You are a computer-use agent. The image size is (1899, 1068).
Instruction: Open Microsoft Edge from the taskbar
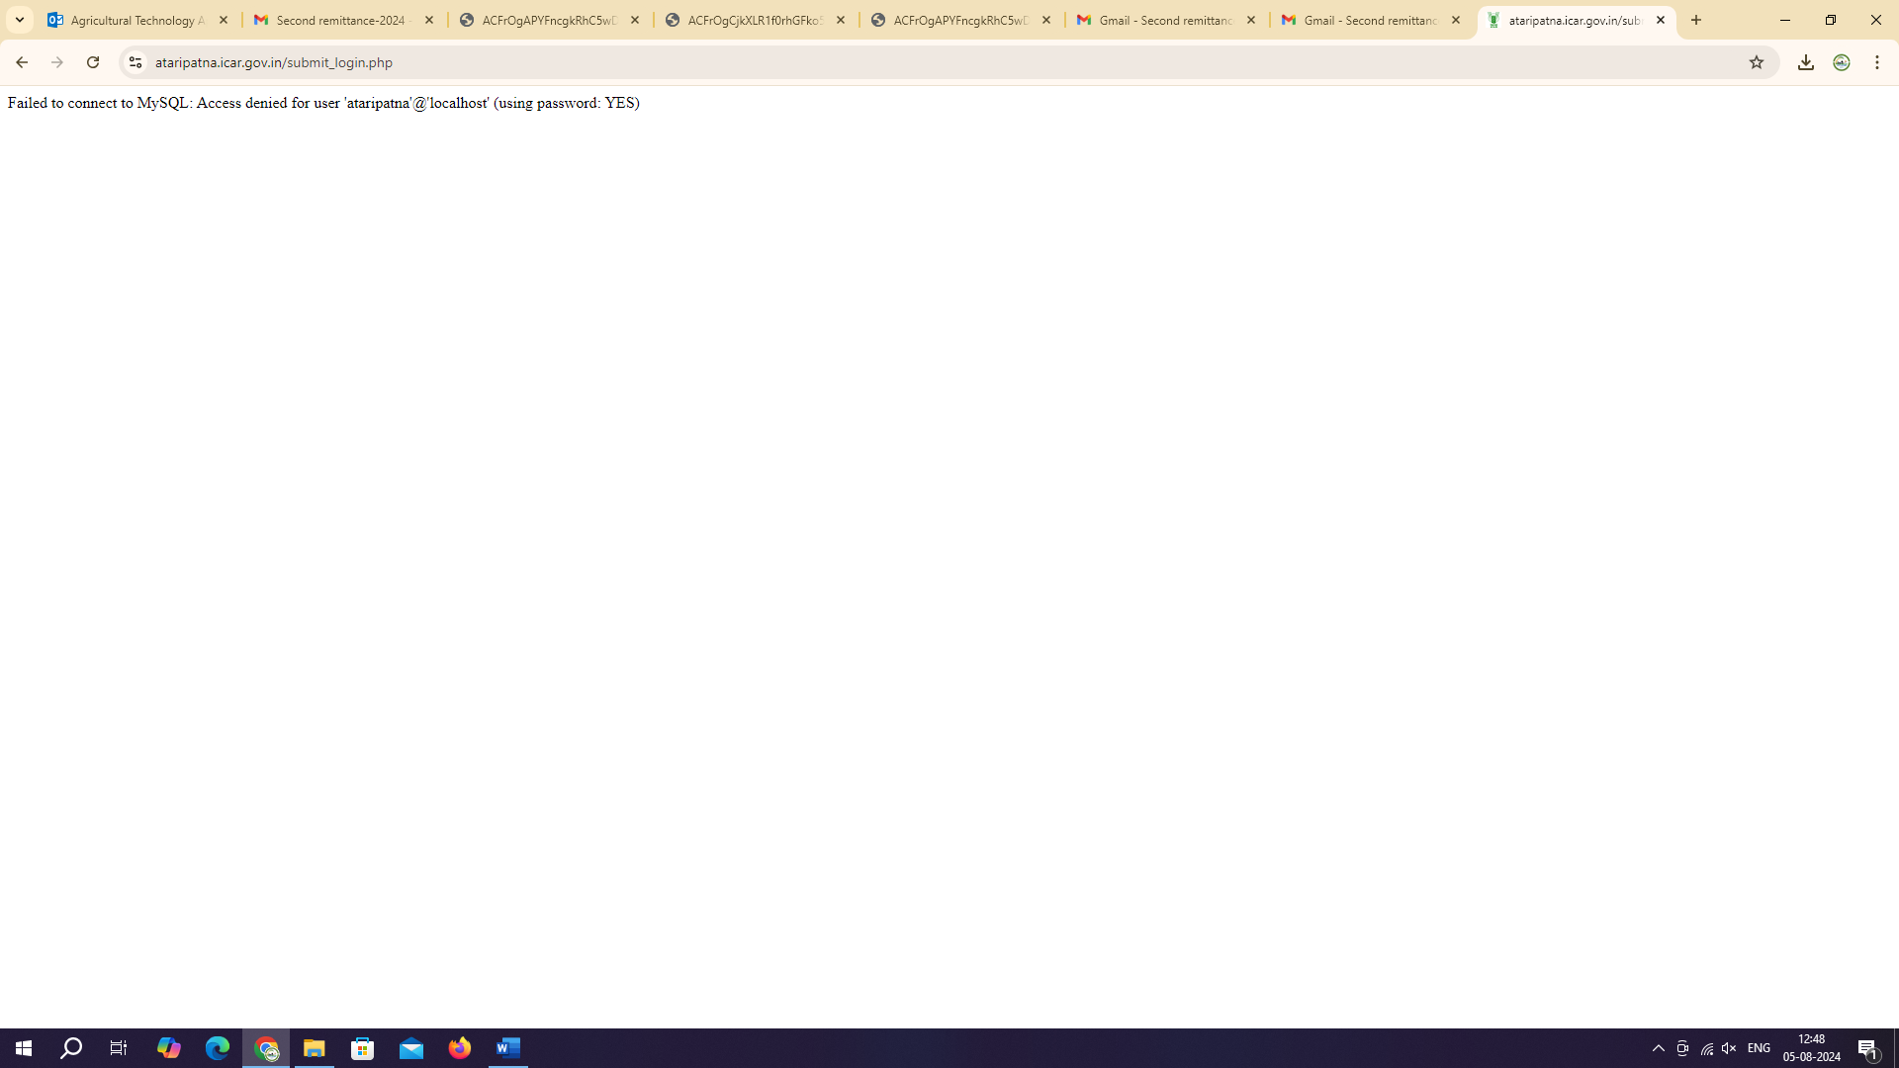click(218, 1048)
